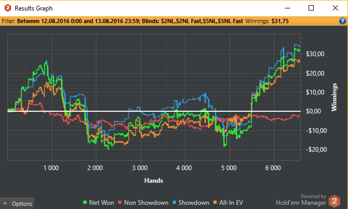This screenshot has height=209, width=348.
Task: Click the $10,00 axis label
Action: [315, 92]
